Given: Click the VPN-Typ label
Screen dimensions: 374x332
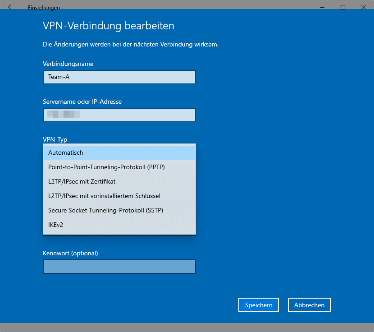Looking at the screenshot, I should [55, 139].
